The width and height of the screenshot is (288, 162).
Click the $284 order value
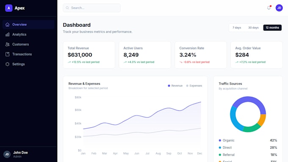tap(242, 55)
